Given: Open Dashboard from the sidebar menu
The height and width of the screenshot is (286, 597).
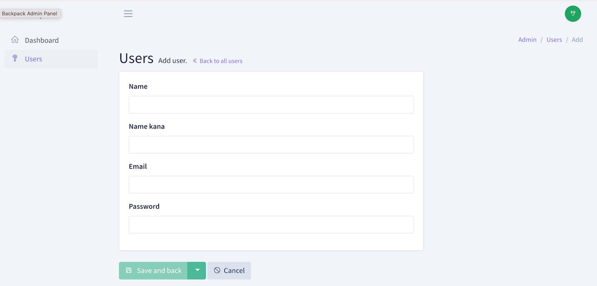Looking at the screenshot, I should pyautogui.click(x=42, y=40).
